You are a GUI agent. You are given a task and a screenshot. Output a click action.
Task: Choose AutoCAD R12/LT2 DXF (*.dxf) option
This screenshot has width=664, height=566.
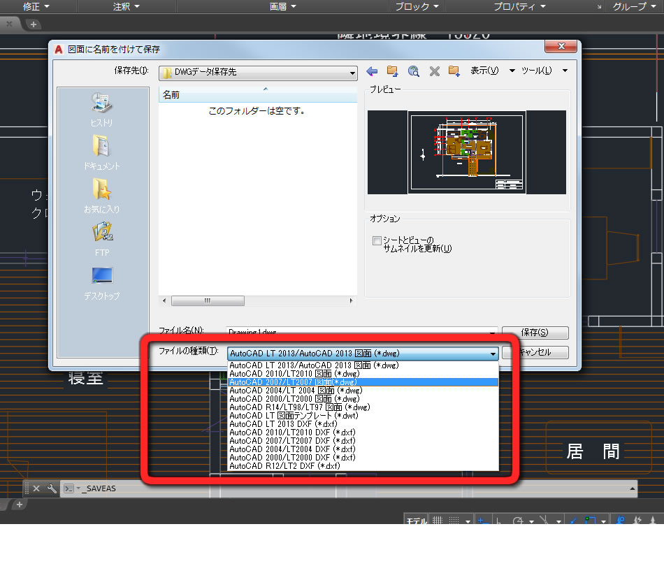[363, 466]
